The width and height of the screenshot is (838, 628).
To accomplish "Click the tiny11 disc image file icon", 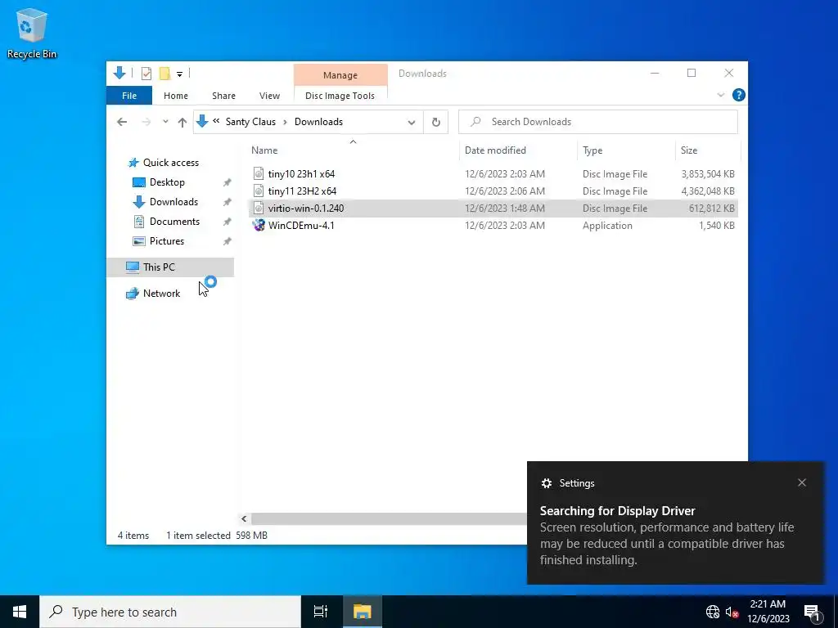I will (259, 191).
